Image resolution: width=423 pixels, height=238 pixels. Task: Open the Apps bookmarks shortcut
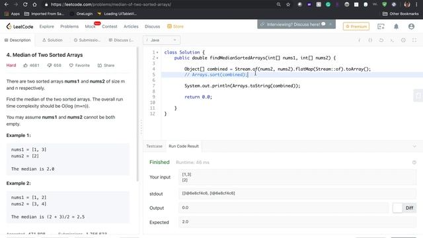pos(12,13)
